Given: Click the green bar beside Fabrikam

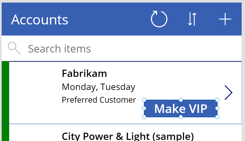Looking at the screenshot, I should [6, 92].
